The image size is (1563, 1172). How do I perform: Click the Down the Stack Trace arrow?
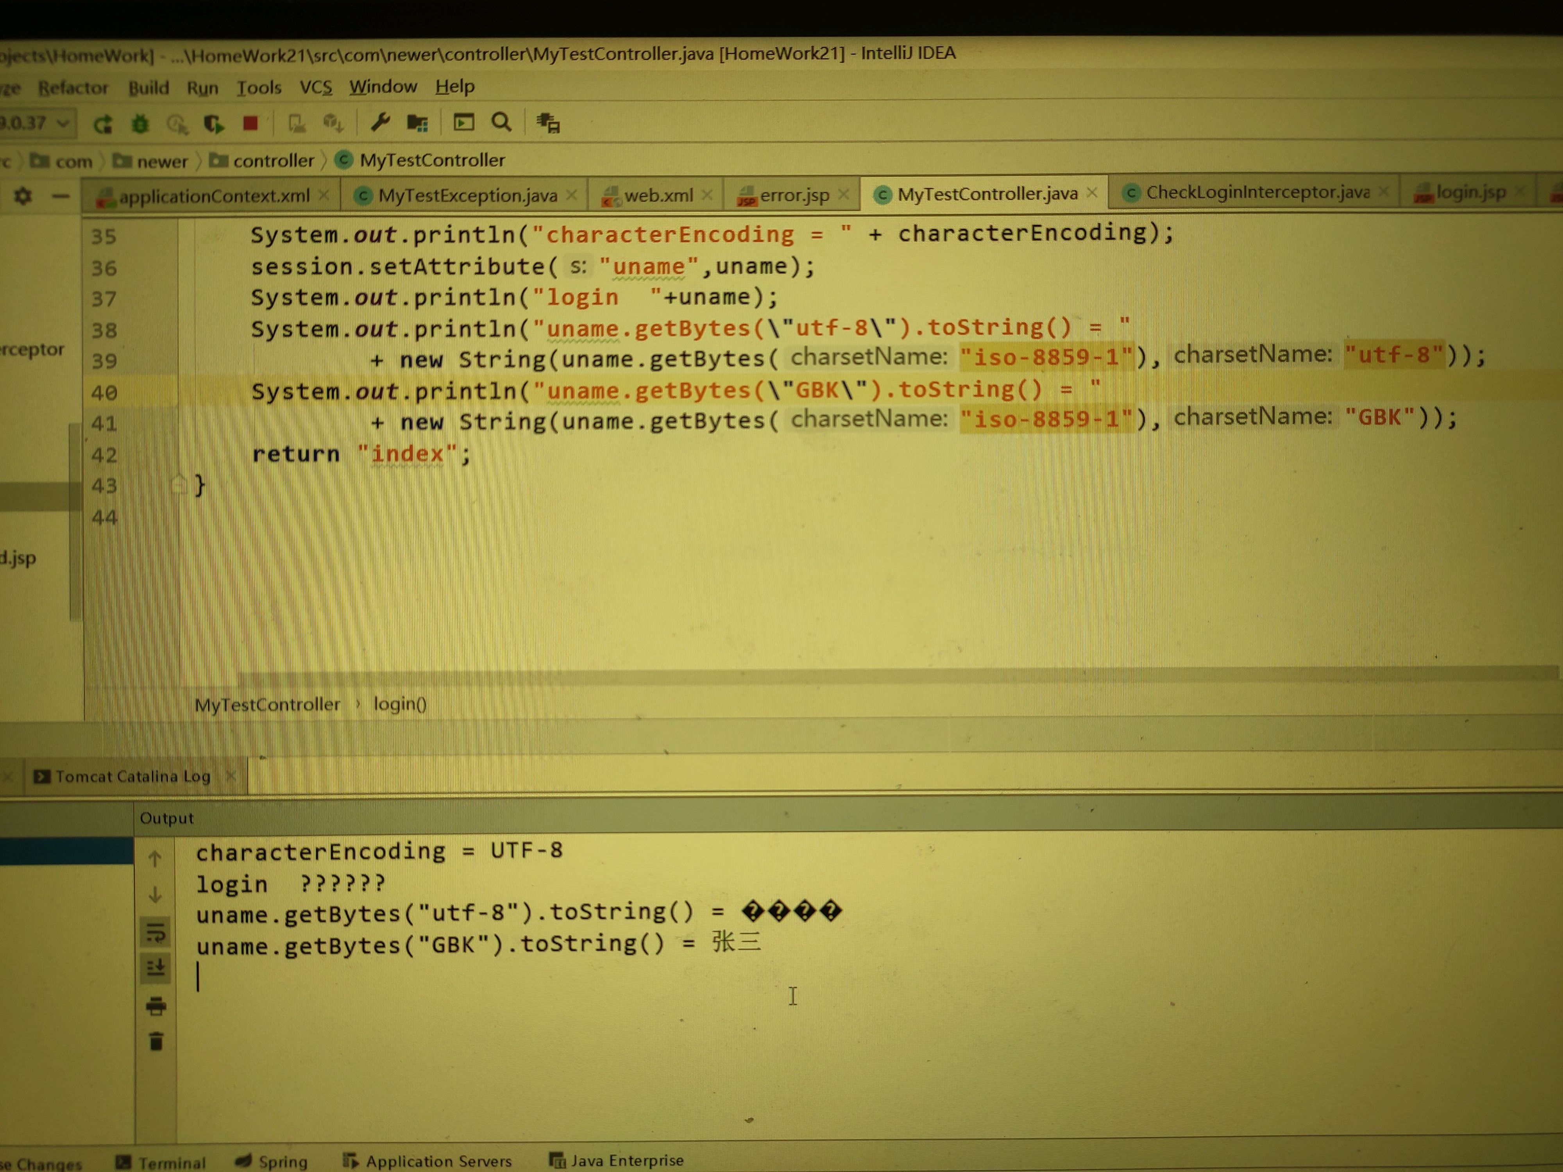tap(156, 894)
